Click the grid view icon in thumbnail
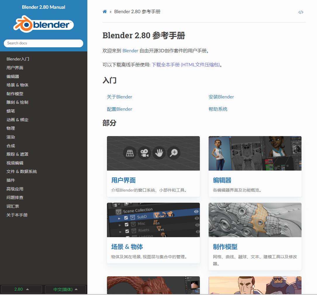 pyautogui.click(x=130, y=153)
